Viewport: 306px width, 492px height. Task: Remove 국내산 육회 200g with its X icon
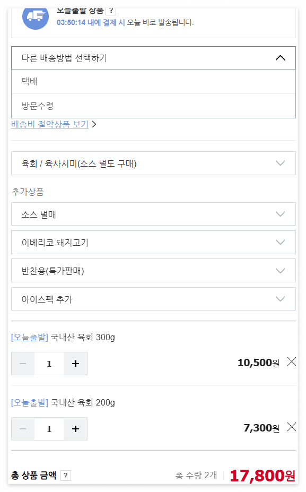(x=291, y=427)
